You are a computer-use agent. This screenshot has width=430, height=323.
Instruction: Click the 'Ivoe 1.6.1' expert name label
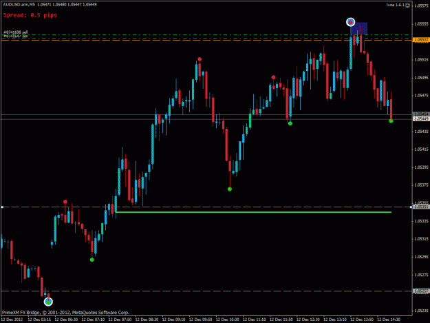click(x=396, y=5)
